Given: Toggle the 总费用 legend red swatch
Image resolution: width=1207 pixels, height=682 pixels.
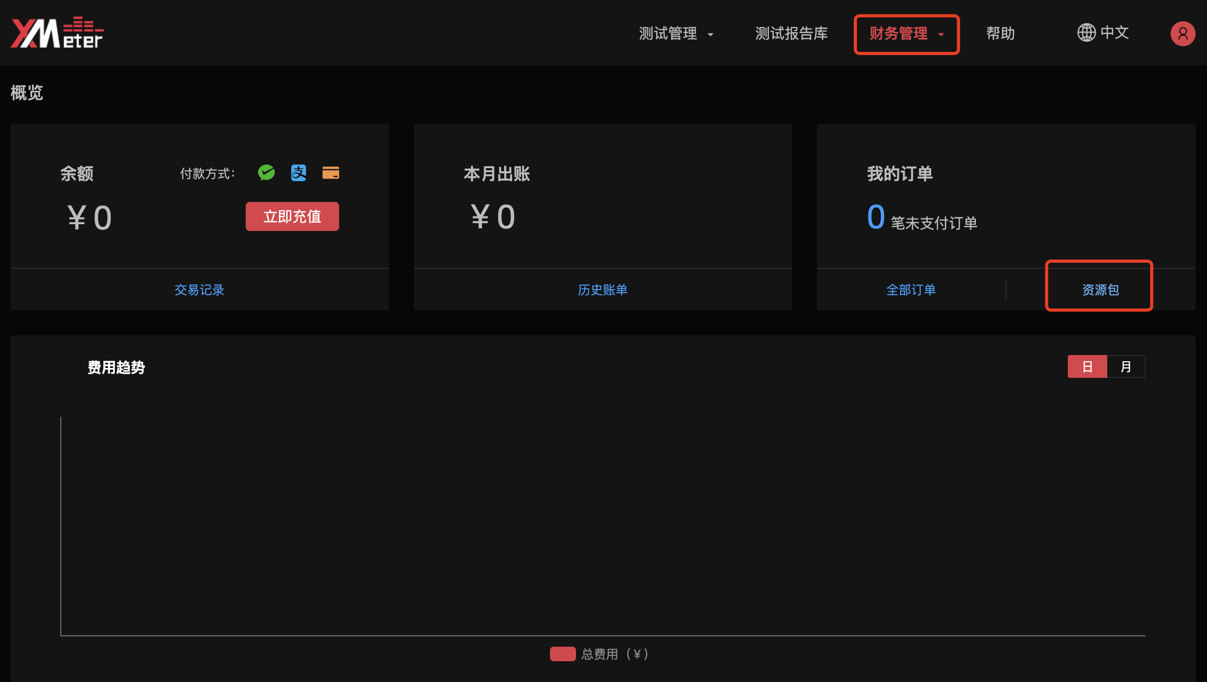Looking at the screenshot, I should click(562, 654).
